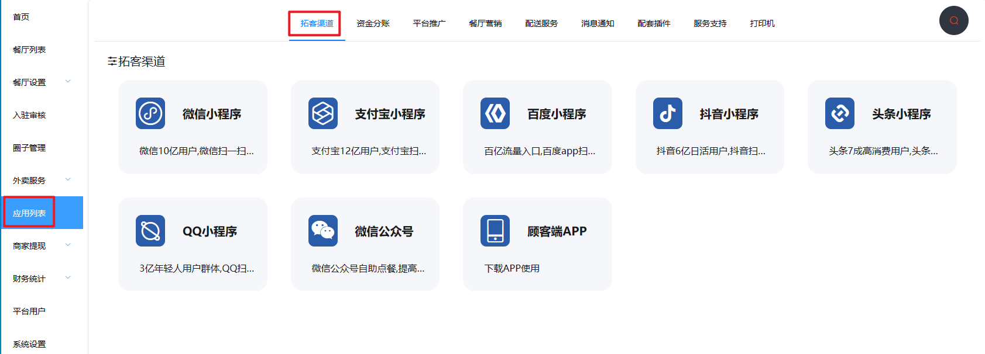This screenshot has width=985, height=354.
Task: Expand the 商家提现 sidebar menu arrow
Action: [68, 245]
